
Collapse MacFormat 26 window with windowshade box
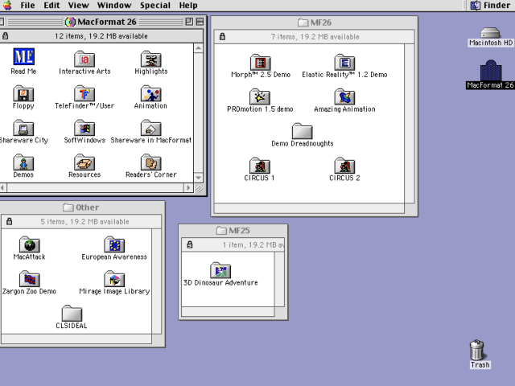[x=200, y=22]
